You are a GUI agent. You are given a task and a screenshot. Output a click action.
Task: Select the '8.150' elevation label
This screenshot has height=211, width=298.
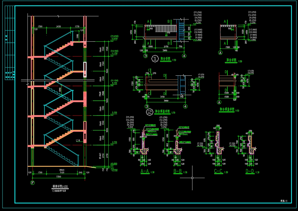[115, 83]
